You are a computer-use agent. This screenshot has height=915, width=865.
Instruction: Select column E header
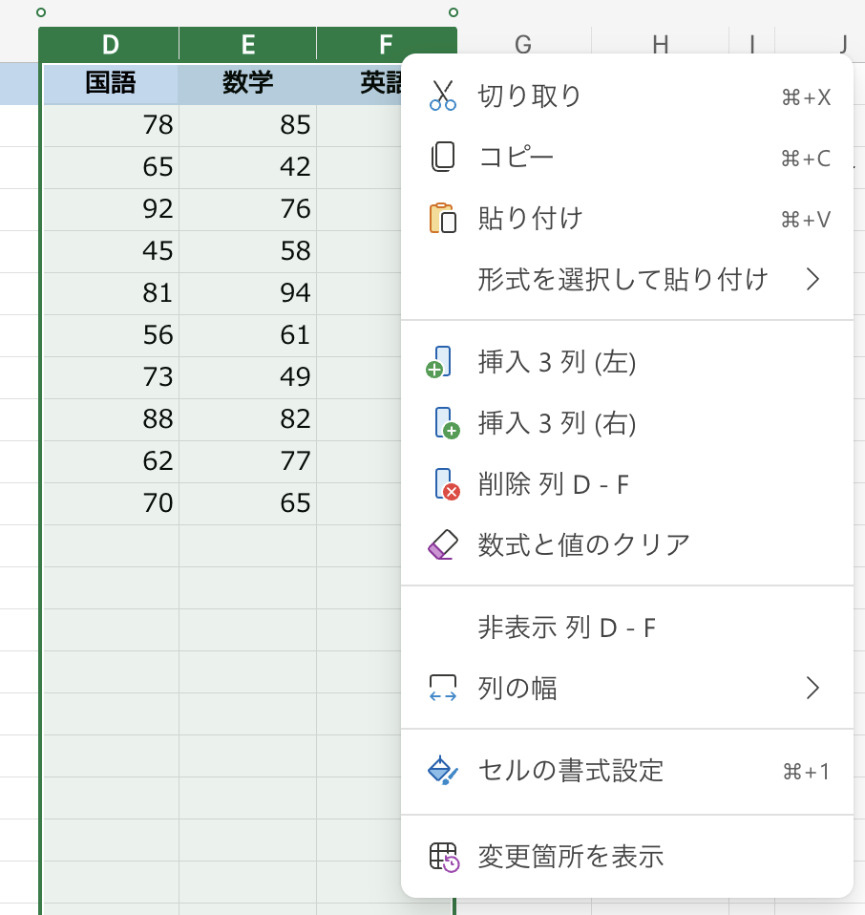(x=247, y=44)
